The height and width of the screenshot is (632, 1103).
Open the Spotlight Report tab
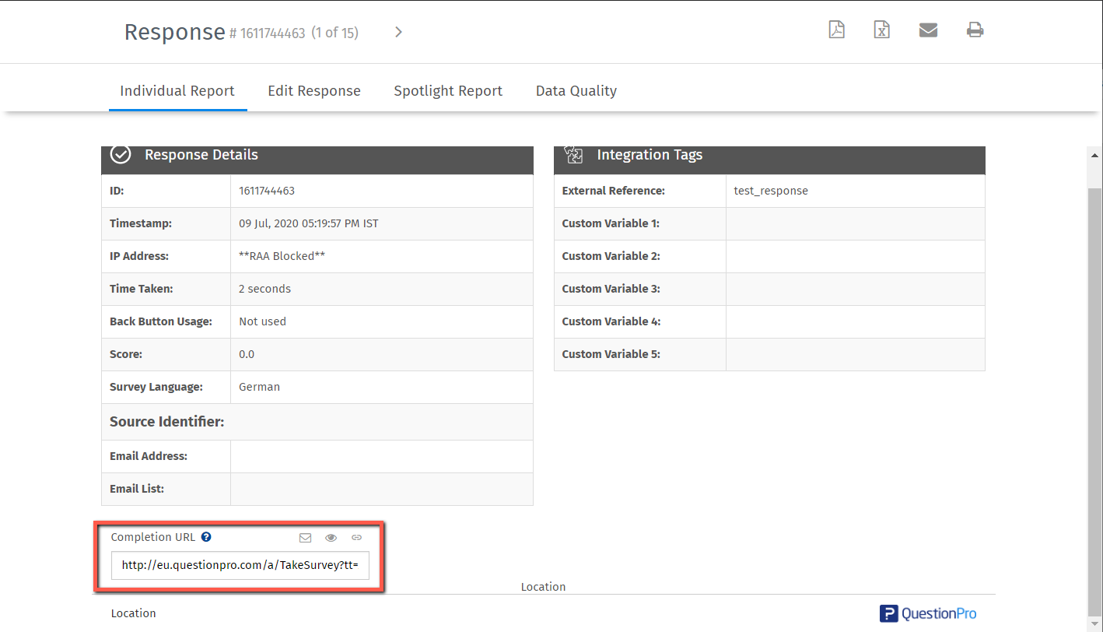click(x=448, y=91)
